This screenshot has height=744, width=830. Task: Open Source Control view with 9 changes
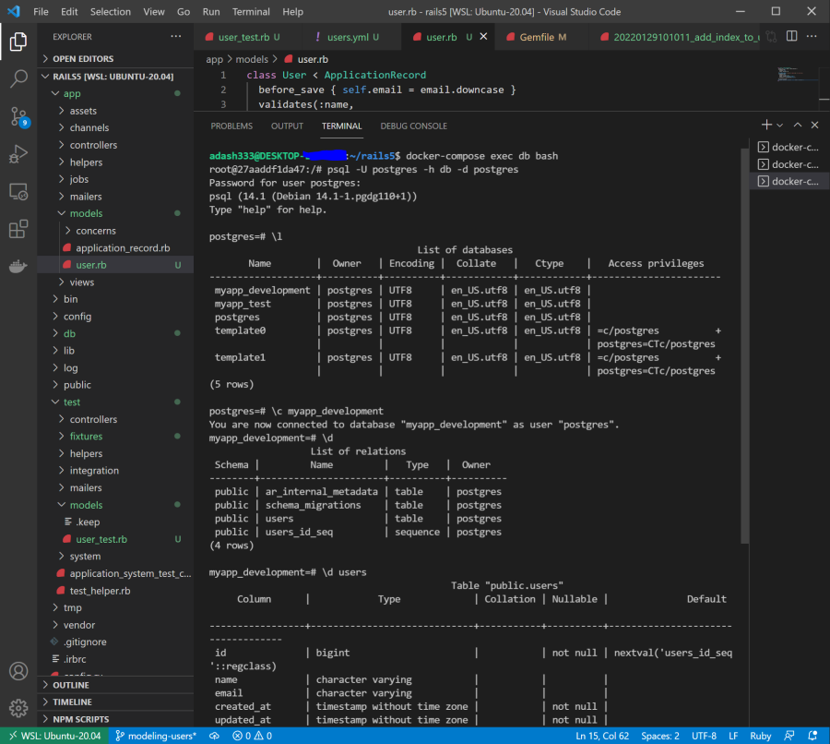pyautogui.click(x=18, y=116)
